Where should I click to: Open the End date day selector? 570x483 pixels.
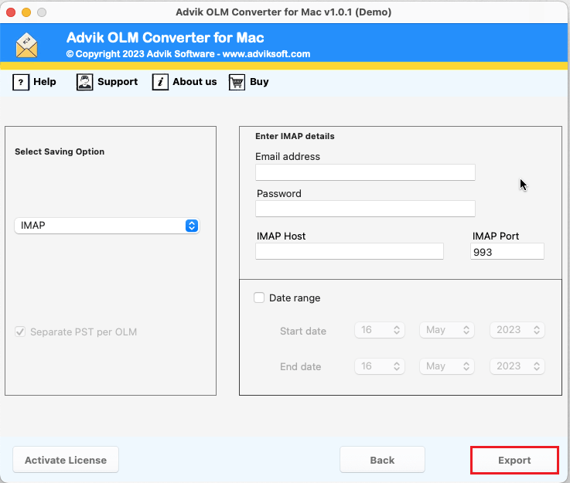(x=379, y=366)
